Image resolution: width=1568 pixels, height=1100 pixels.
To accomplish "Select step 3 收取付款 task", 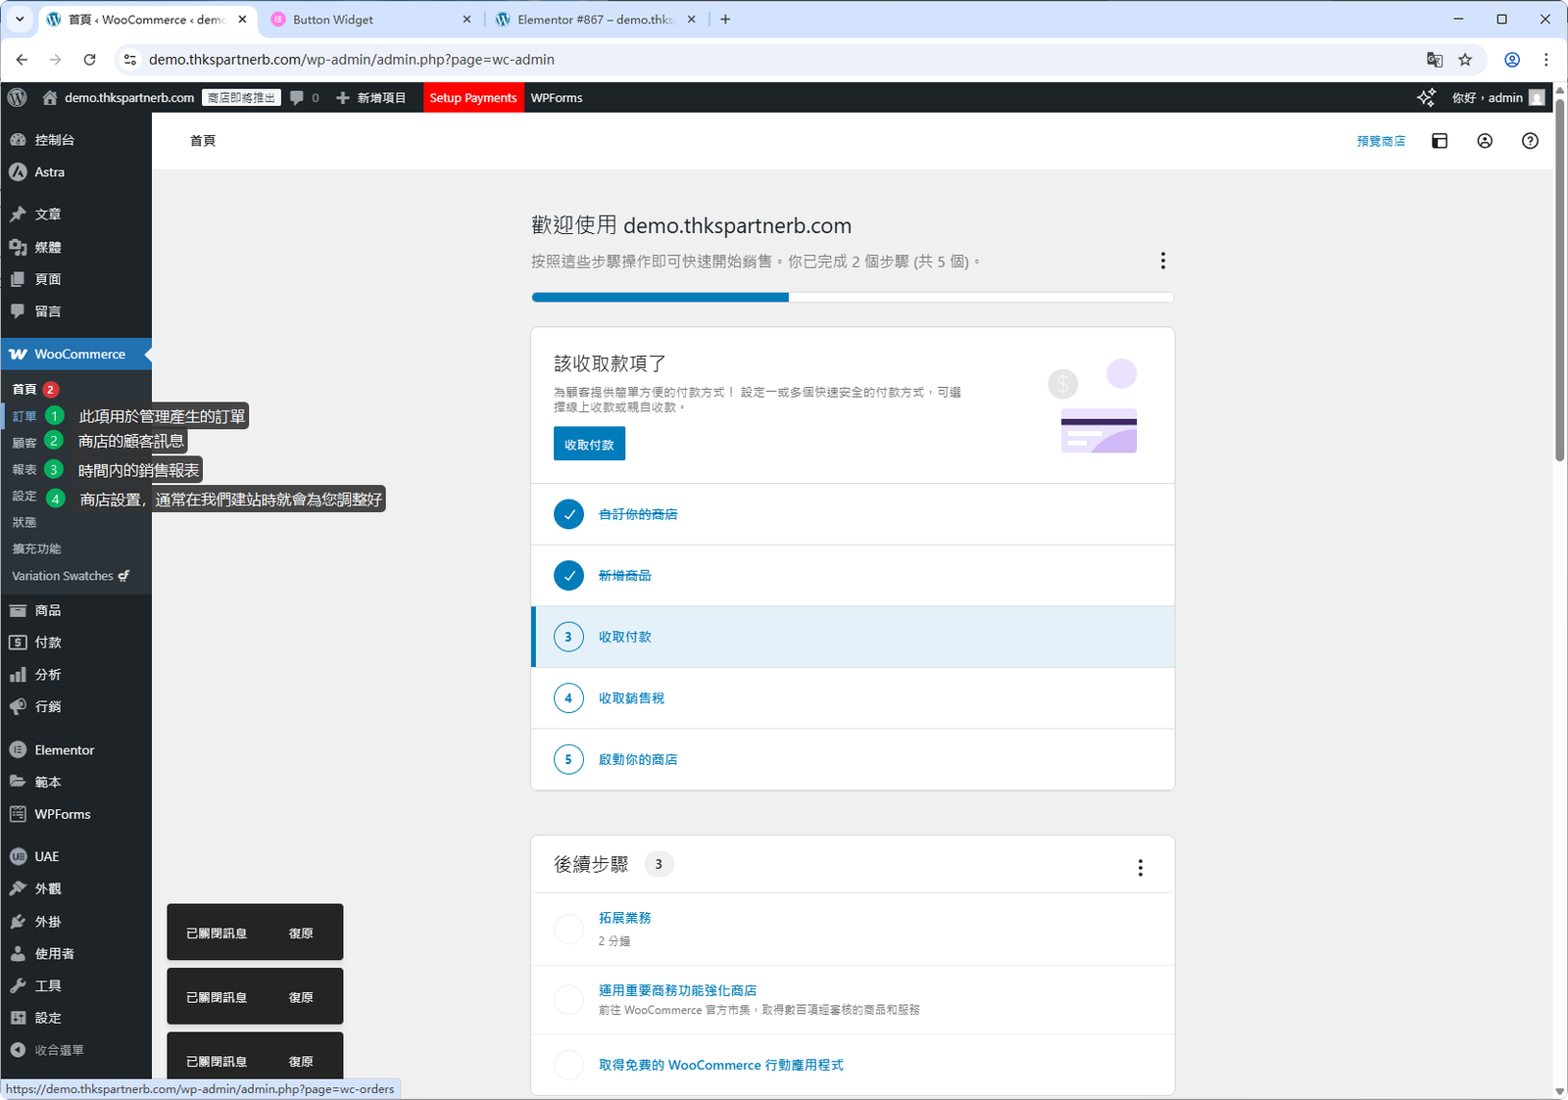I will pyautogui.click(x=853, y=637).
